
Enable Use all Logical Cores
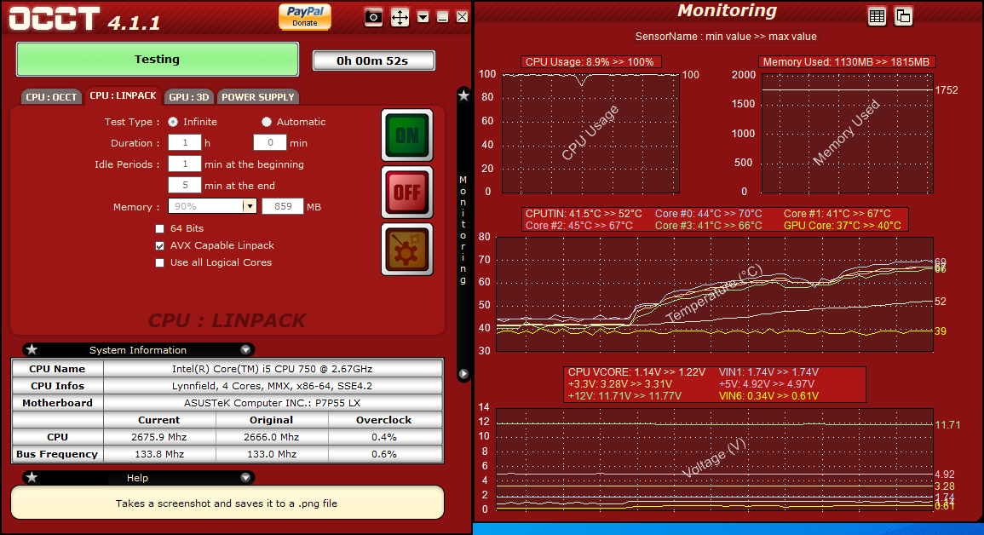(x=160, y=262)
